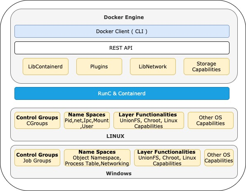This screenshot has width=246, height=191.
Task: Click Control Groups Job Groups box
Action: [x=37, y=157]
